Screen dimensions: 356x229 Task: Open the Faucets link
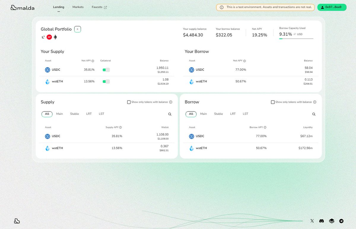97,7
